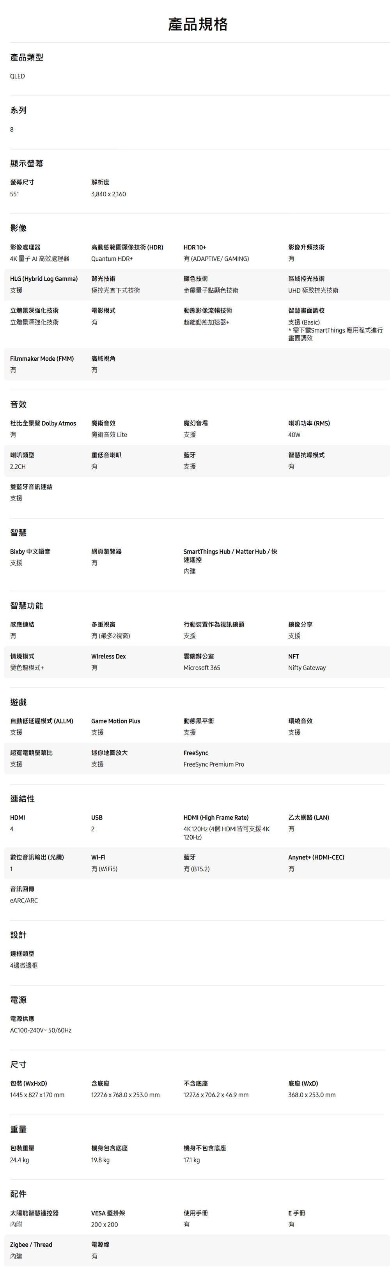
Task: Click the Zigbee / Thread label
Action: pyautogui.click(x=31, y=1244)
